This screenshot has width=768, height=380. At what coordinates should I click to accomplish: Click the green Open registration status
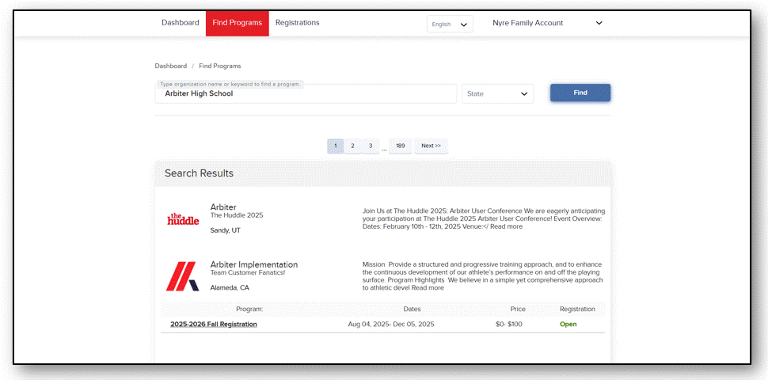pyautogui.click(x=568, y=324)
